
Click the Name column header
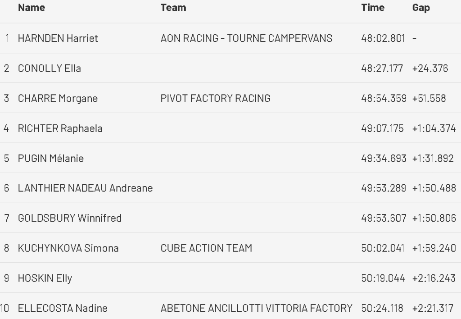pos(31,8)
